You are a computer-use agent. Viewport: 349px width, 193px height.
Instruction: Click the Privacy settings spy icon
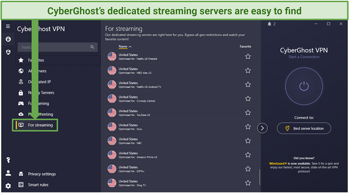(21, 174)
